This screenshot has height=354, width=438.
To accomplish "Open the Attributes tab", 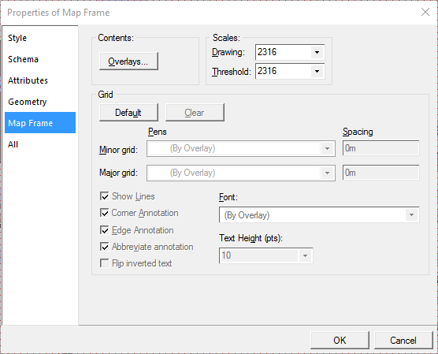I will click(x=28, y=80).
